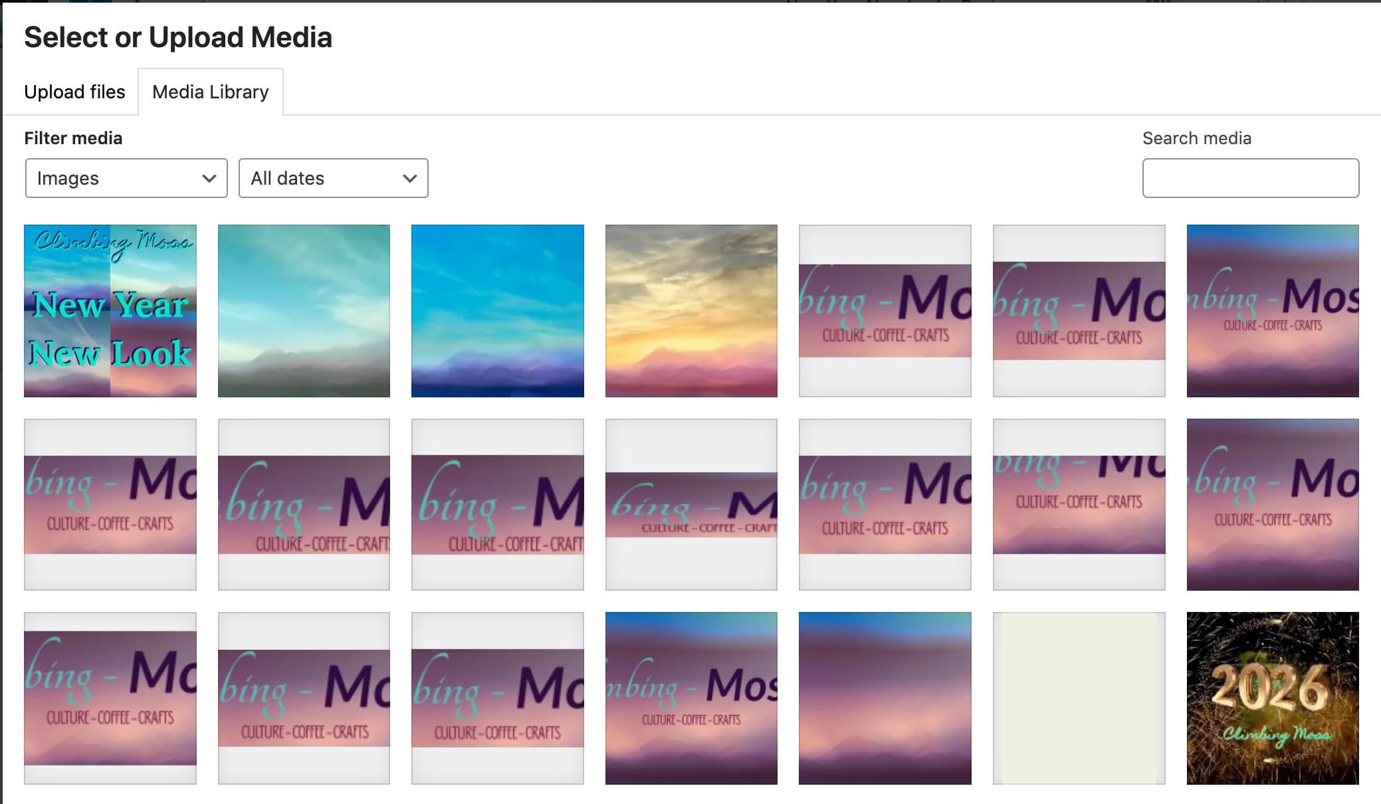
Task: Choose the blank cream-colored image thumbnail
Action: [1079, 698]
